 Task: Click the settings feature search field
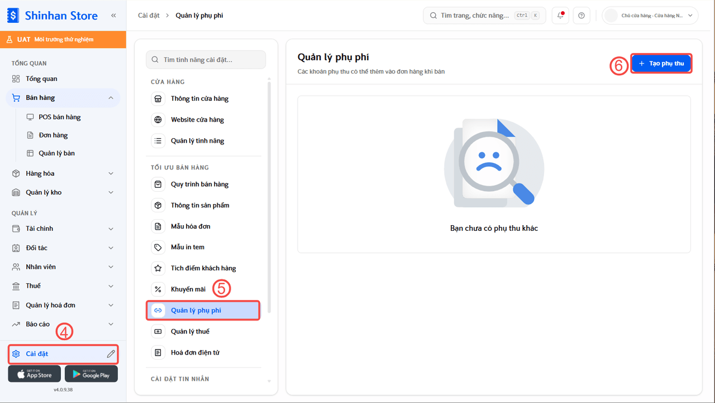[206, 60]
